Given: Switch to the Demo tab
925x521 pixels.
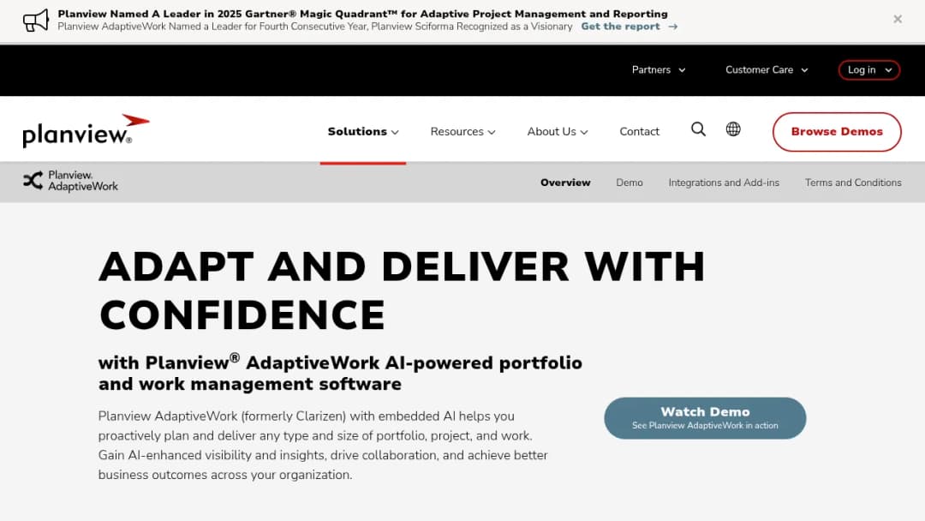Looking at the screenshot, I should click(630, 183).
